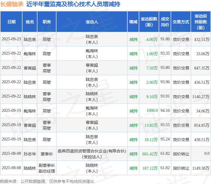This screenshot has height=184, width=211.
Task: Click the value 1000.0
Action: pyautogui.click(x=152, y=111)
